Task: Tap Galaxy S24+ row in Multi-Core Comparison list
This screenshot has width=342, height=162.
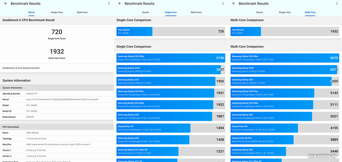Action: 285,69
